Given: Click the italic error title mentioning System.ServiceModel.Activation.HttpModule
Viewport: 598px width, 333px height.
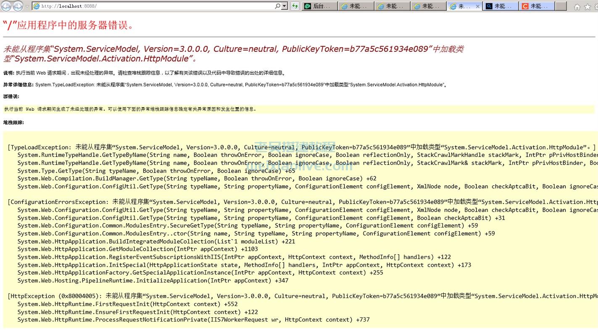Looking at the screenshot, I should click(x=234, y=53).
